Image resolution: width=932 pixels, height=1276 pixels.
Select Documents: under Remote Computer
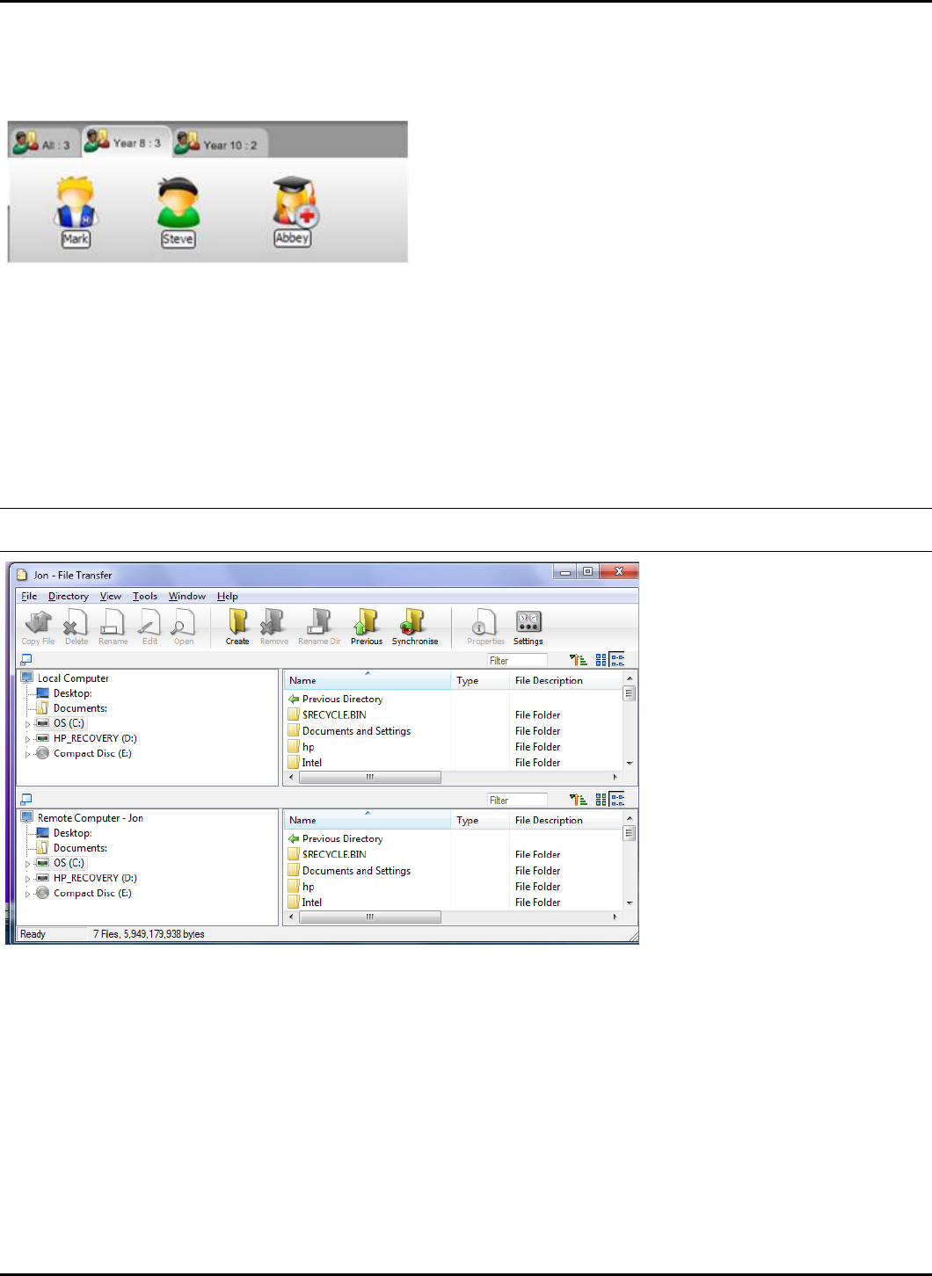[80, 848]
